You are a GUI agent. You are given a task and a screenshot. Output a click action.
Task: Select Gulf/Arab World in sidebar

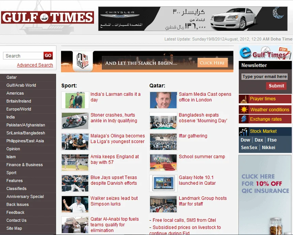pyautogui.click(x=21, y=85)
